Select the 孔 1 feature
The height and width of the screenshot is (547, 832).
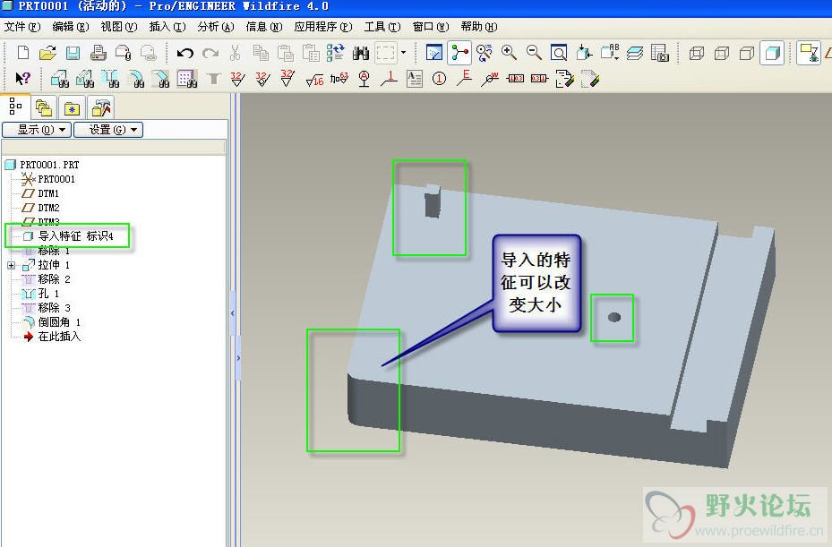click(48, 294)
